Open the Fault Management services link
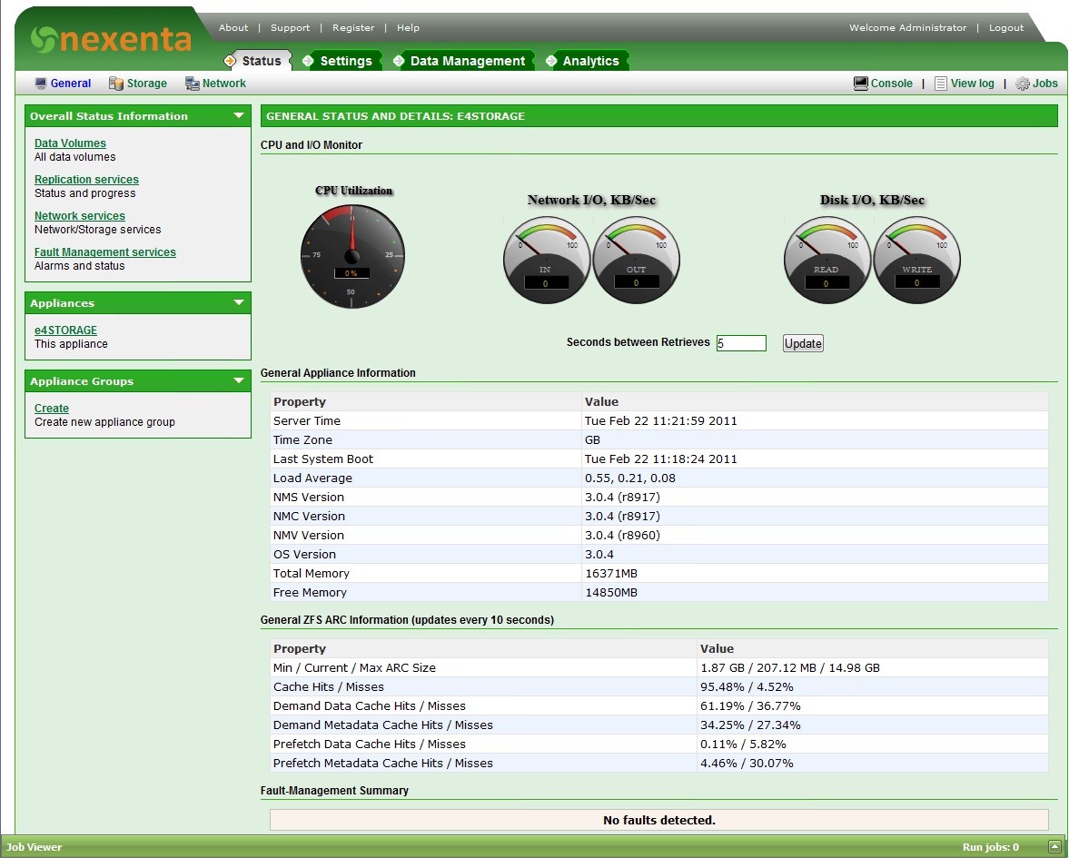Viewport: 1069px width, 858px height. (x=105, y=252)
